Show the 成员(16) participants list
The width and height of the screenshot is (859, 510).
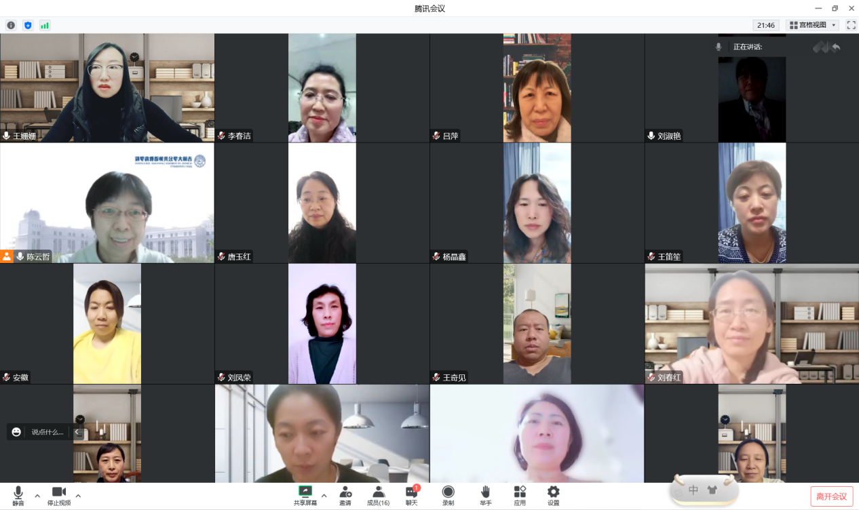(x=378, y=495)
